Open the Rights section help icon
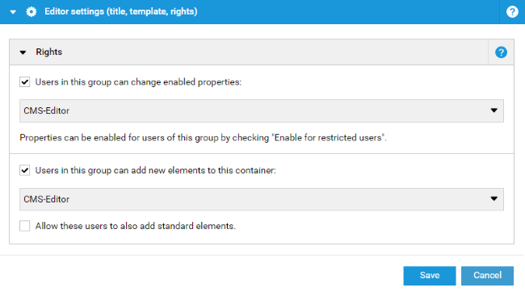The height and width of the screenshot is (296, 525). point(501,52)
